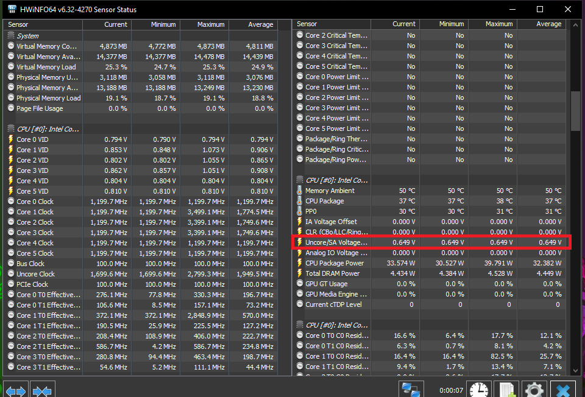
Task: Open the remote network monitoring icon
Action: coord(411,390)
